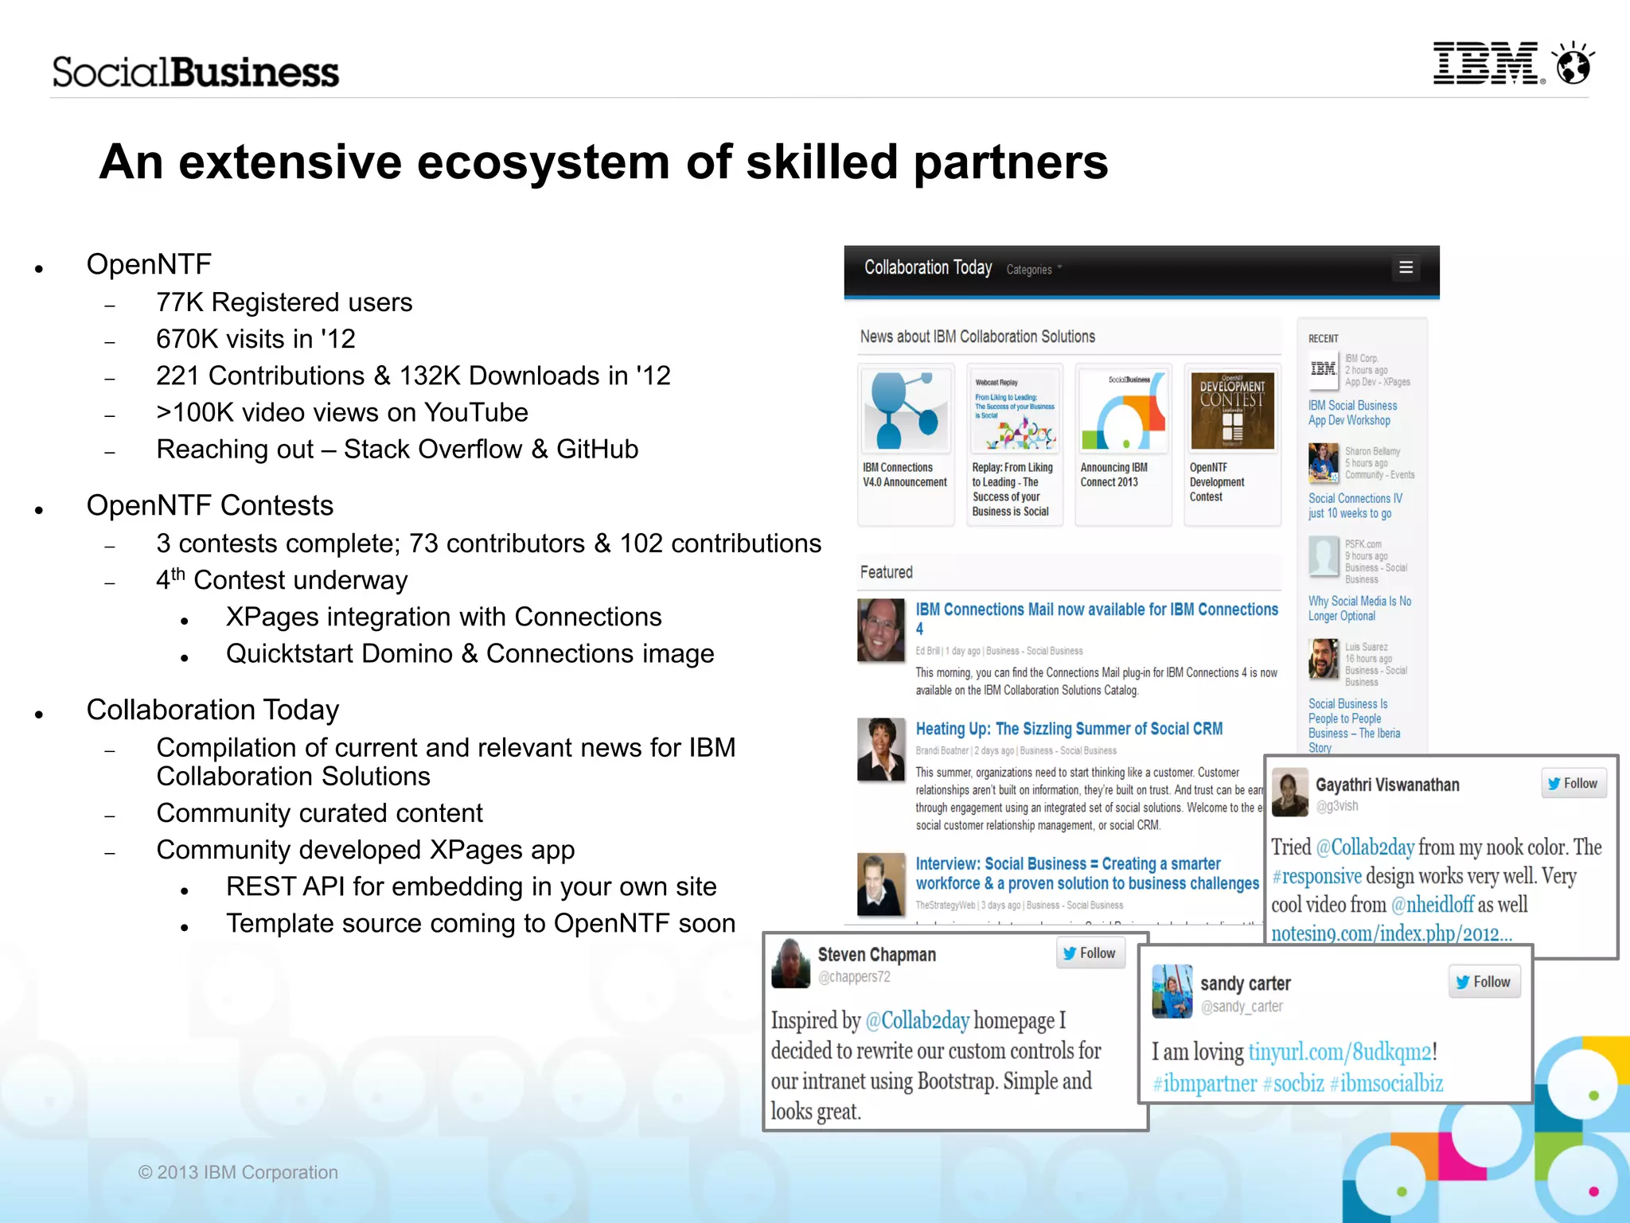1630x1223 pixels.
Task: Follow sandy carter on Twitter
Action: pyautogui.click(x=1484, y=982)
